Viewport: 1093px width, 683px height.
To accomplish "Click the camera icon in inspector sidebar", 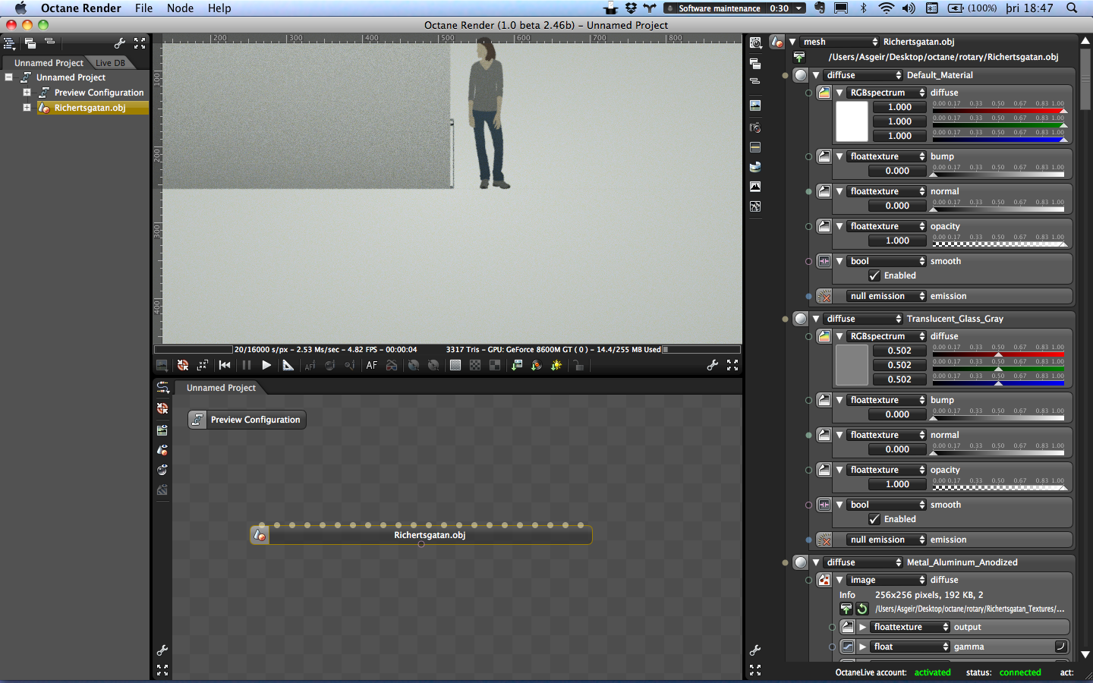I will 755,127.
